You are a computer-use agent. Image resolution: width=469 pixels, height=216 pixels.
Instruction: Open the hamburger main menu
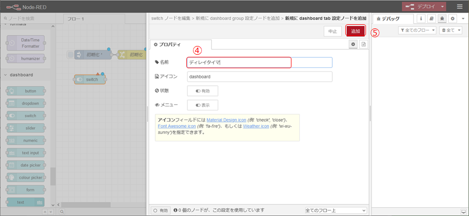[460, 7]
